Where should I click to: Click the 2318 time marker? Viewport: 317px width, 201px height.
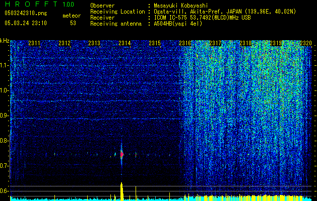245,43
